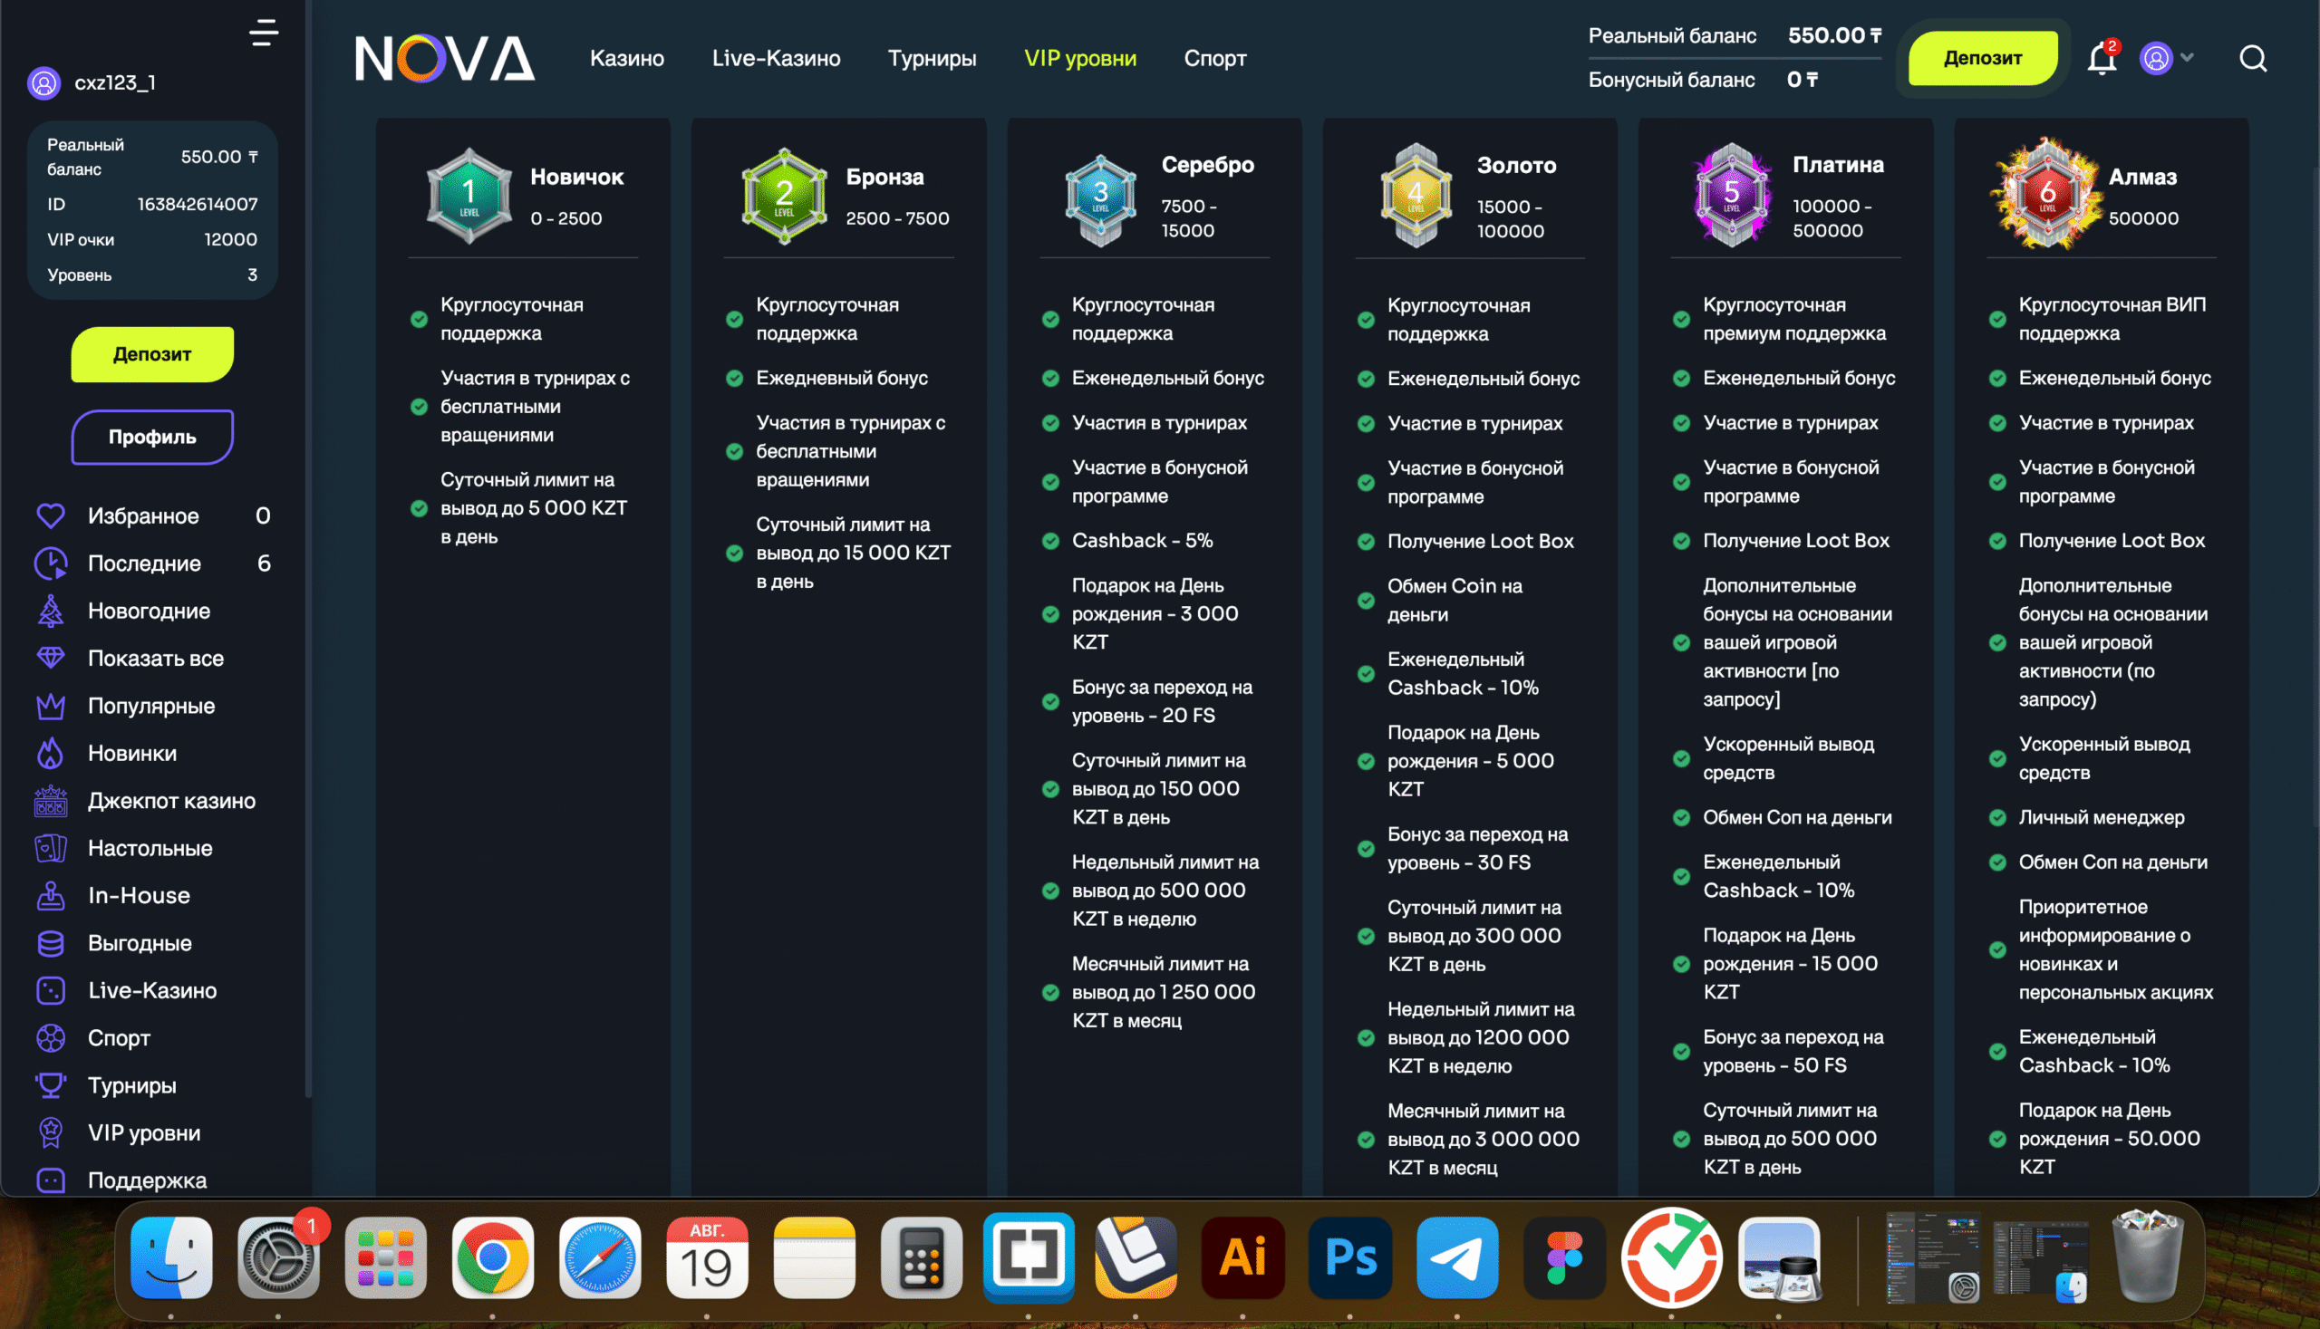Switch to Live-Казино top menu
The width and height of the screenshot is (2320, 1329).
coord(775,58)
